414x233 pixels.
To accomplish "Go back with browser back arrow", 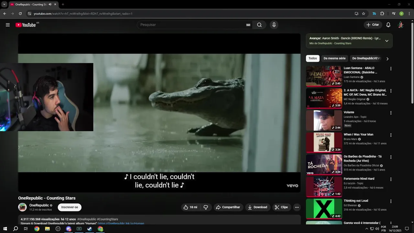I will click(5, 14).
